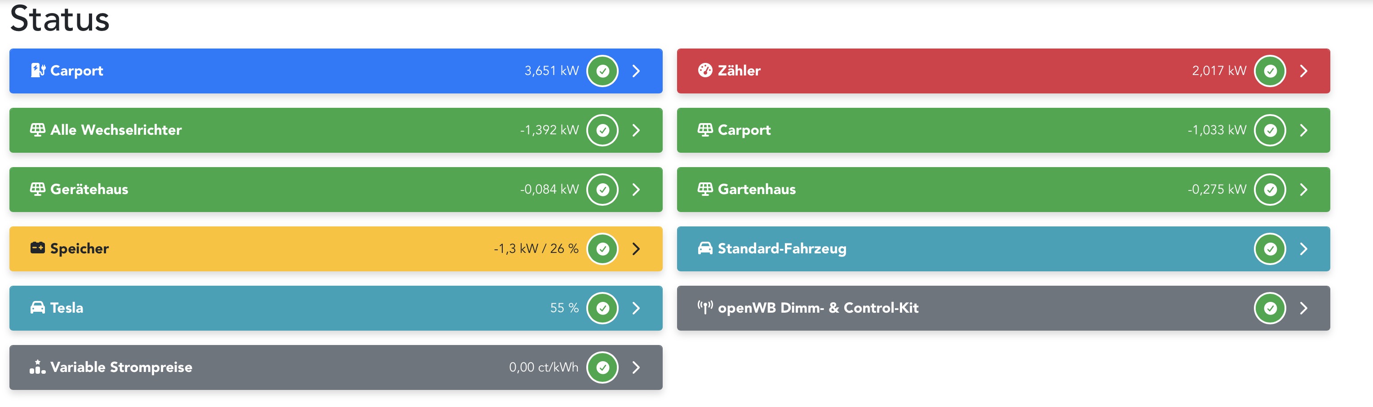Click the antenna icon by openWB Dimm- & Control-Kit
Viewport: 1373px width, 407px height.
(x=704, y=308)
